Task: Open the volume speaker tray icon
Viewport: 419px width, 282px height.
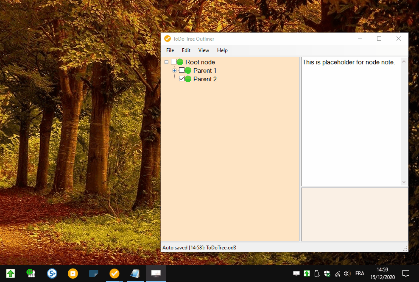Action: [347, 274]
